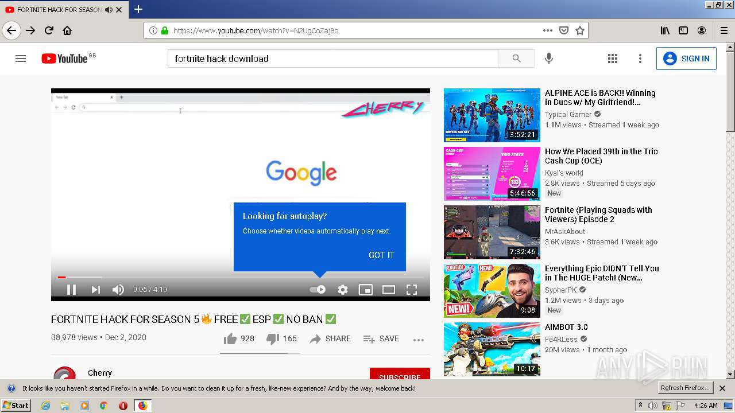This screenshot has height=413, width=735.
Task: Open ALPINE ACE is BACK video thumbnail
Action: coord(492,115)
